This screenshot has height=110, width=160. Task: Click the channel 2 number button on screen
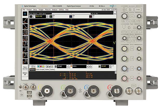[x=51, y=16]
